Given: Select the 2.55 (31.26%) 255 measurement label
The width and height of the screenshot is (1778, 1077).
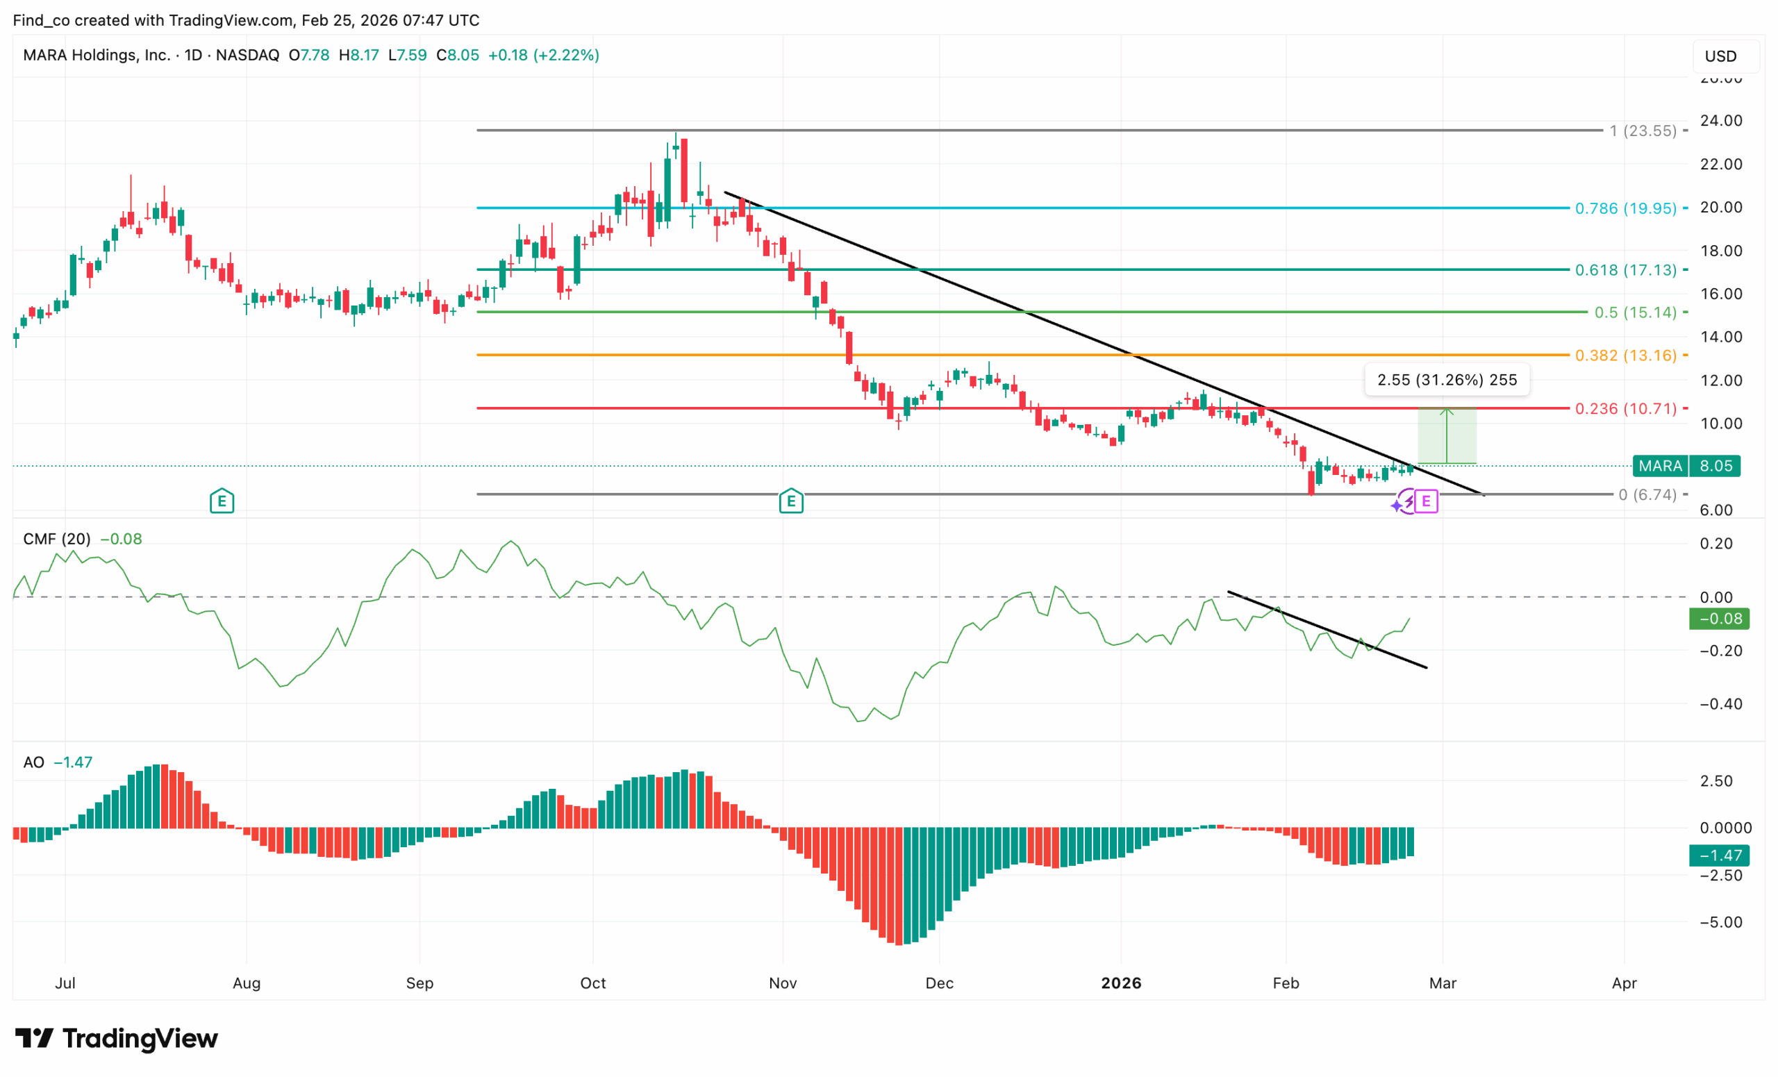Looking at the screenshot, I should [1447, 380].
